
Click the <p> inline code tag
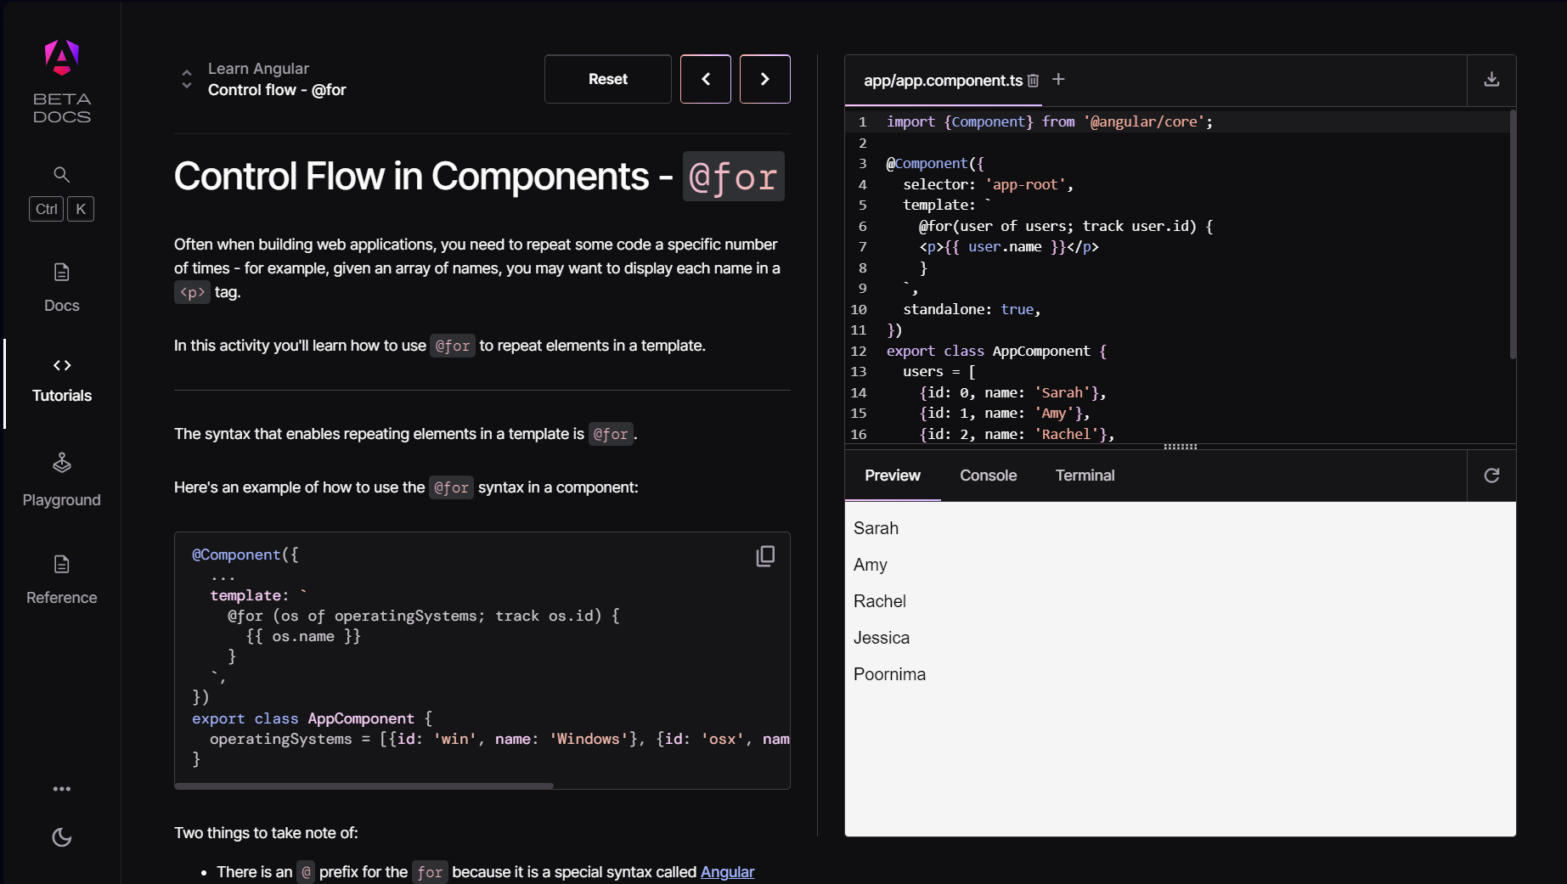(192, 292)
